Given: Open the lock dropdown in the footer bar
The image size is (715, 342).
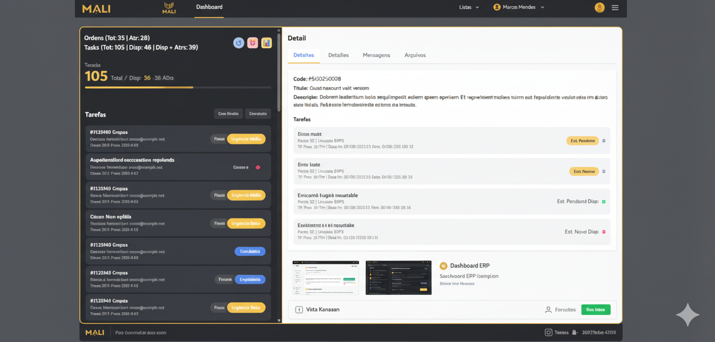Looking at the screenshot, I should (x=576, y=332).
